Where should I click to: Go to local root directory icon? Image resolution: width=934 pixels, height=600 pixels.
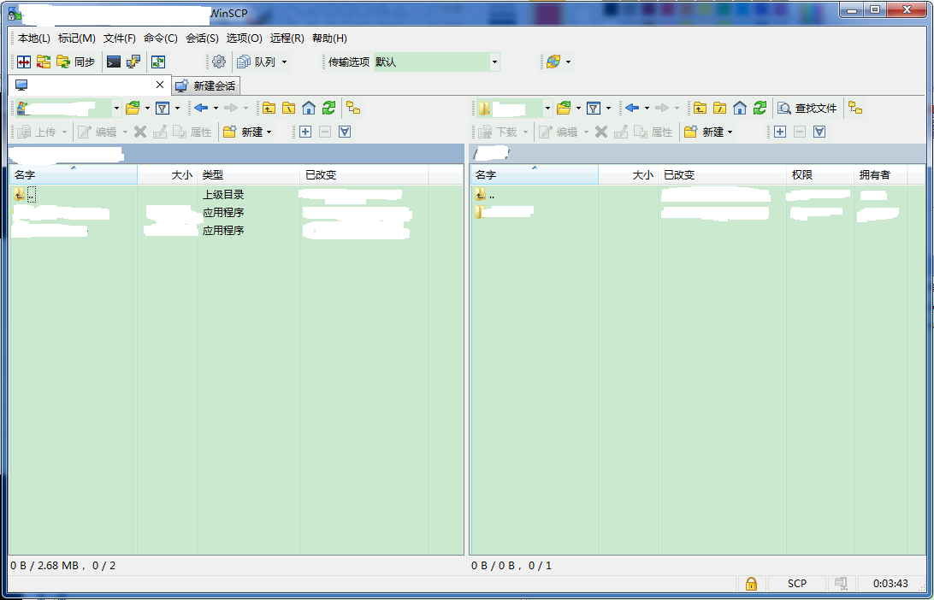click(x=289, y=109)
